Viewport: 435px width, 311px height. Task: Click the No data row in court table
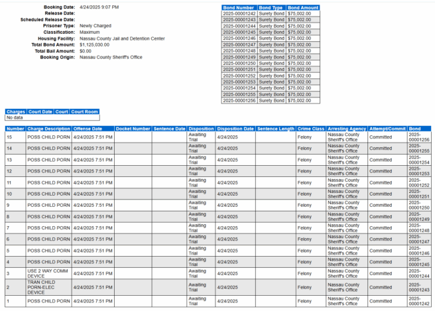point(52,117)
